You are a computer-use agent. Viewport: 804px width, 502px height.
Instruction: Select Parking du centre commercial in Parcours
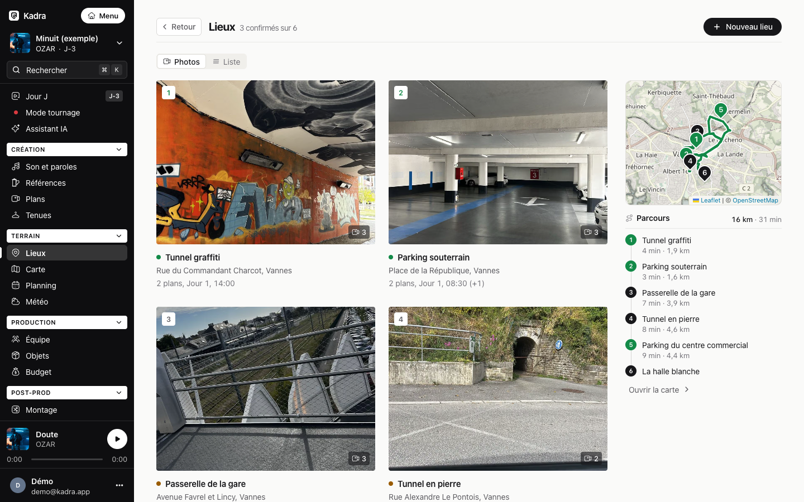coord(703,350)
